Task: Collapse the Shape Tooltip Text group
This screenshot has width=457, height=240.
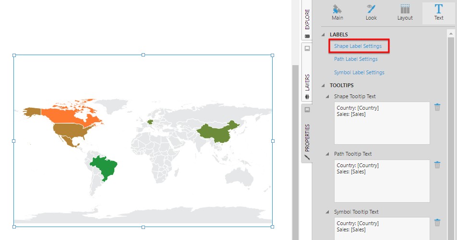Action: click(328, 96)
